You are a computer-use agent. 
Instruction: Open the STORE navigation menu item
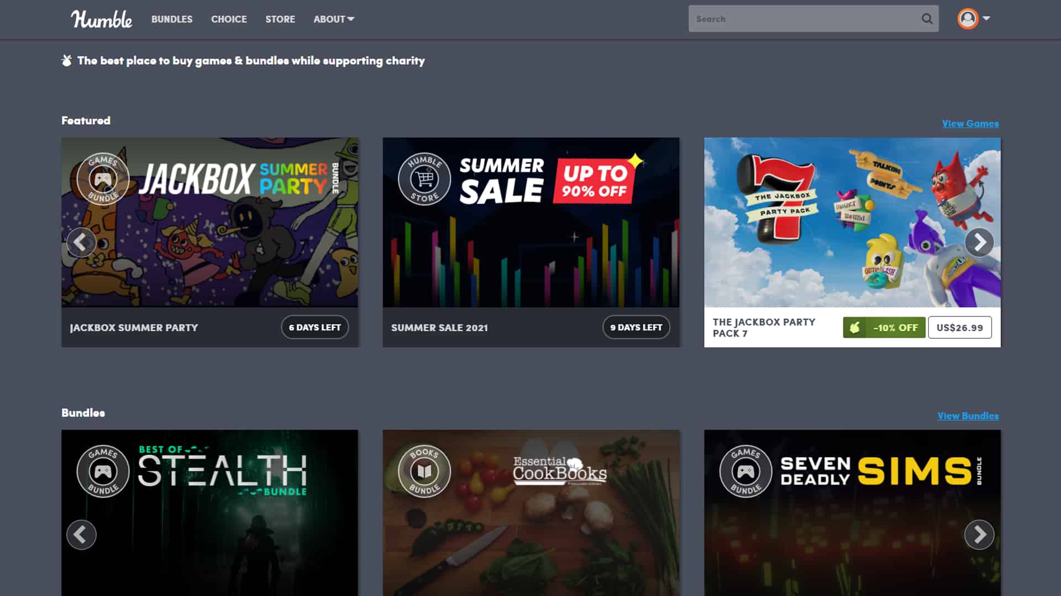pos(280,19)
